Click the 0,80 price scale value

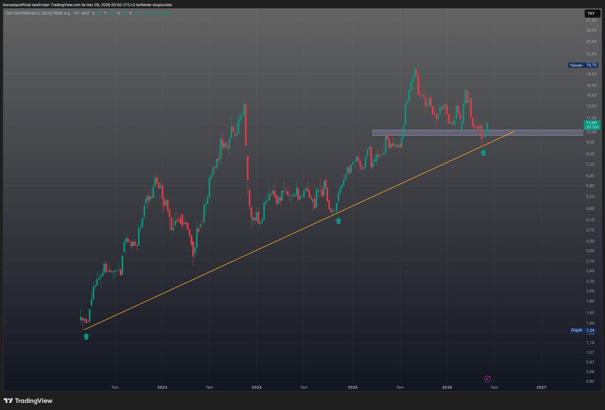click(x=591, y=381)
